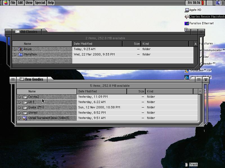Open the View menu

pyautogui.click(x=29, y=3)
